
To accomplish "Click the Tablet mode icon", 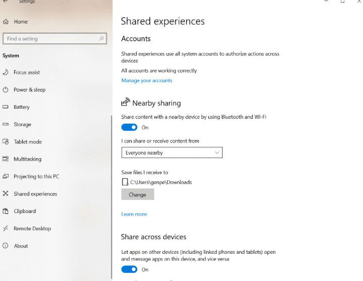I will click(6, 142).
